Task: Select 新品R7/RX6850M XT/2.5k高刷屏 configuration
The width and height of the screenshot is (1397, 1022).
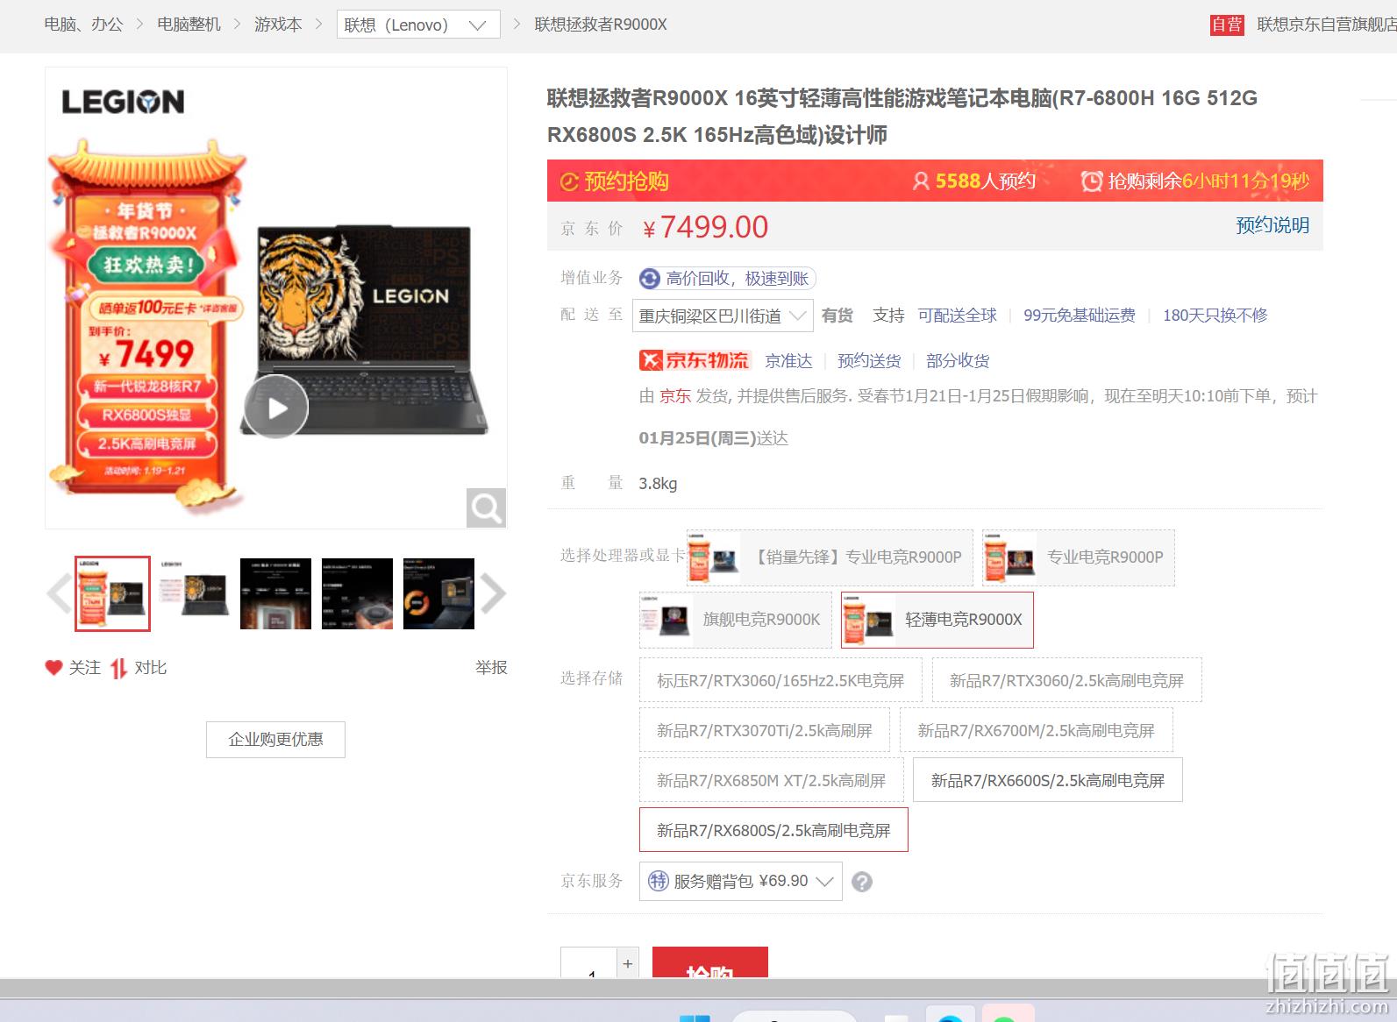Action: click(x=772, y=780)
